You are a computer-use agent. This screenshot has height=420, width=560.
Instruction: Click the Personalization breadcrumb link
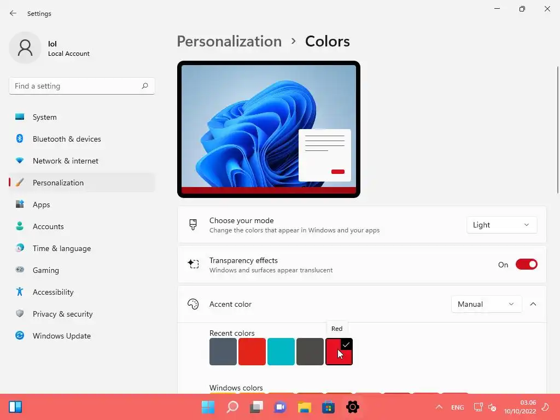coord(229,42)
